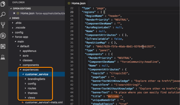Open the Extensions view in the activity bar

click(x=3, y=46)
